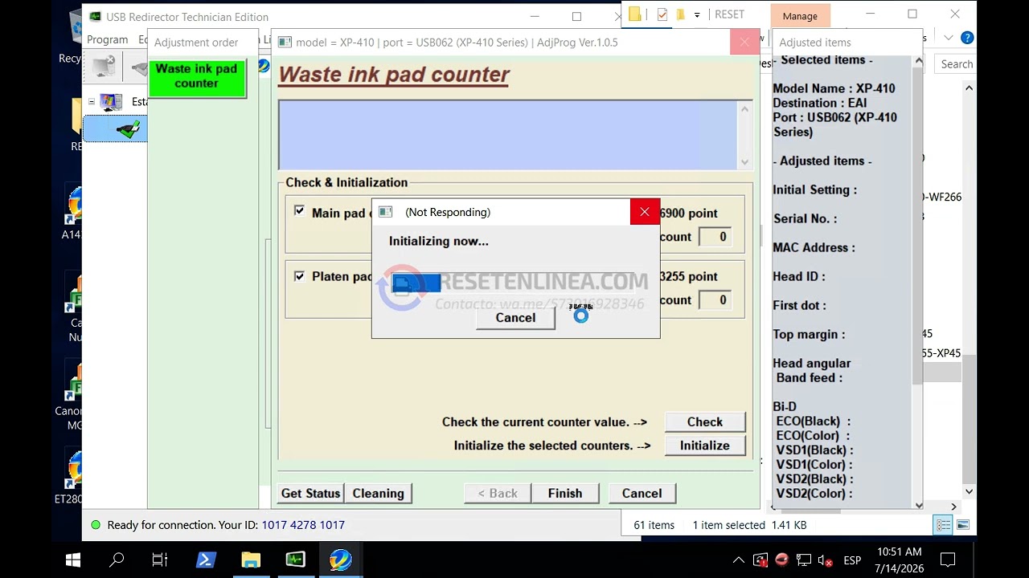Click the folder icon in File Explorer title bar

635,14
